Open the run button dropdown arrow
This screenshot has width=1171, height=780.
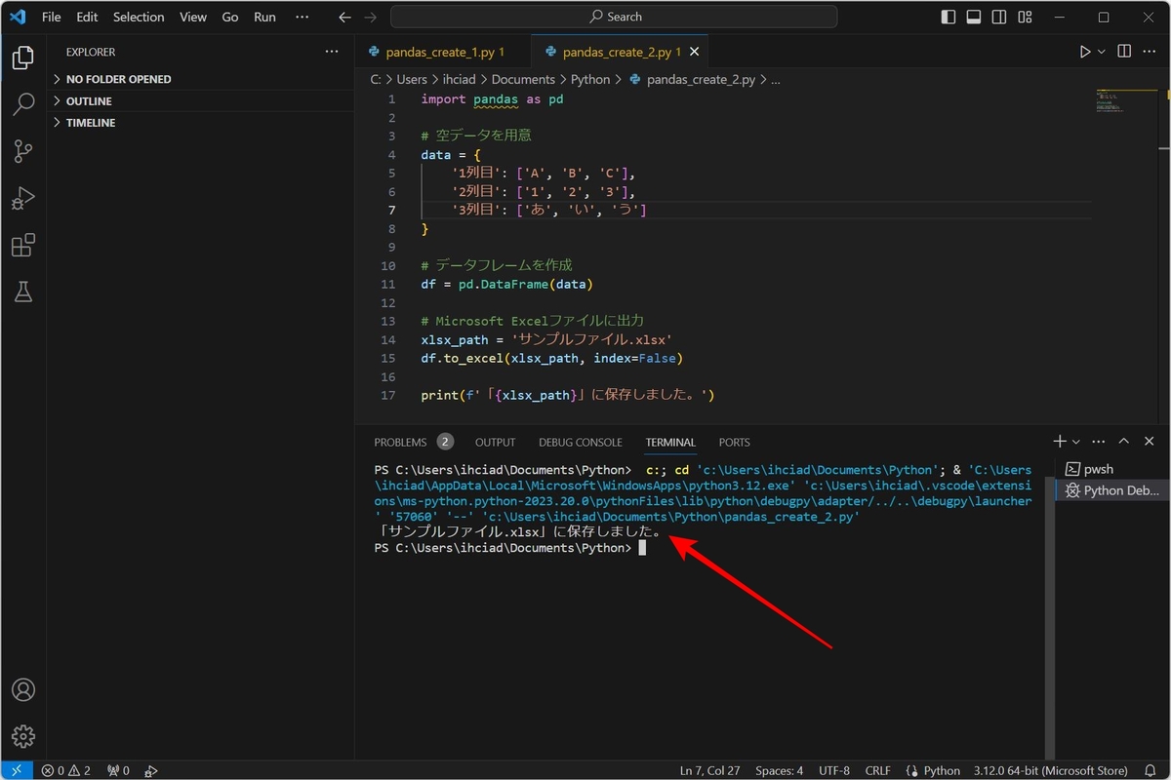point(1102,52)
